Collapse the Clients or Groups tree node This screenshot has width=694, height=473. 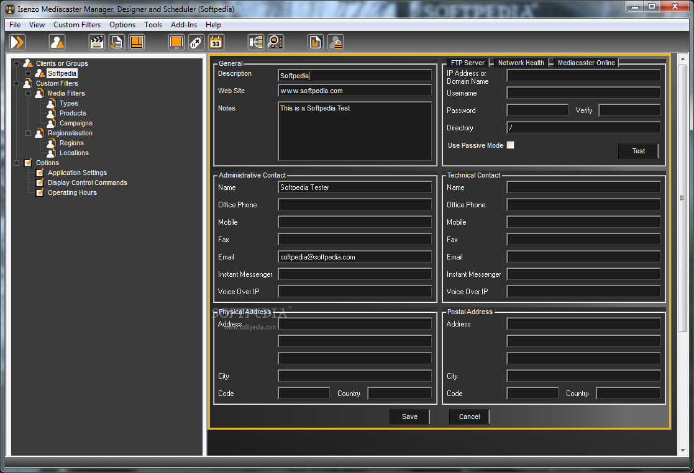click(16, 63)
